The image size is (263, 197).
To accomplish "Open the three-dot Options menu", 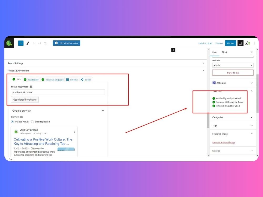I will point(254,43).
